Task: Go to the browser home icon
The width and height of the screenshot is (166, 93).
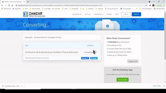Action: pyautogui.click(x=12, y=5)
